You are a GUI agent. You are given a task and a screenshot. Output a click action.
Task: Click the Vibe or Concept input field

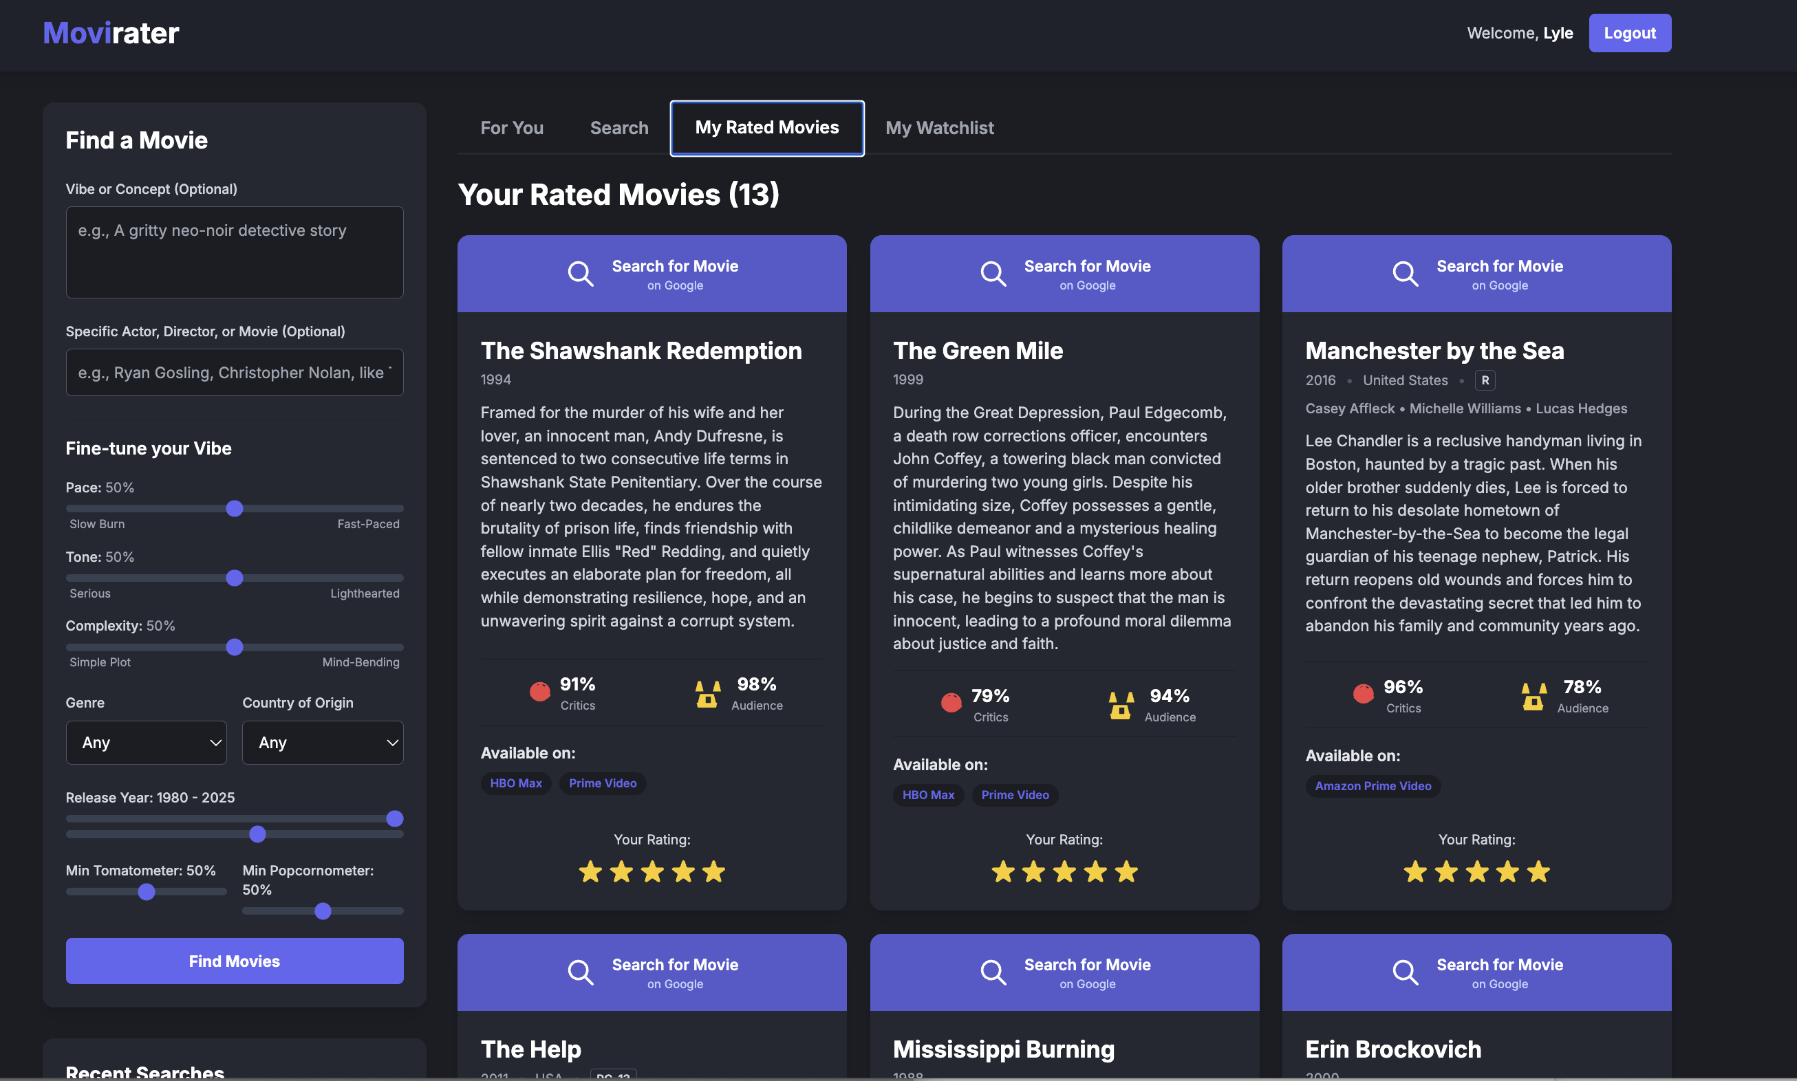pyautogui.click(x=234, y=252)
